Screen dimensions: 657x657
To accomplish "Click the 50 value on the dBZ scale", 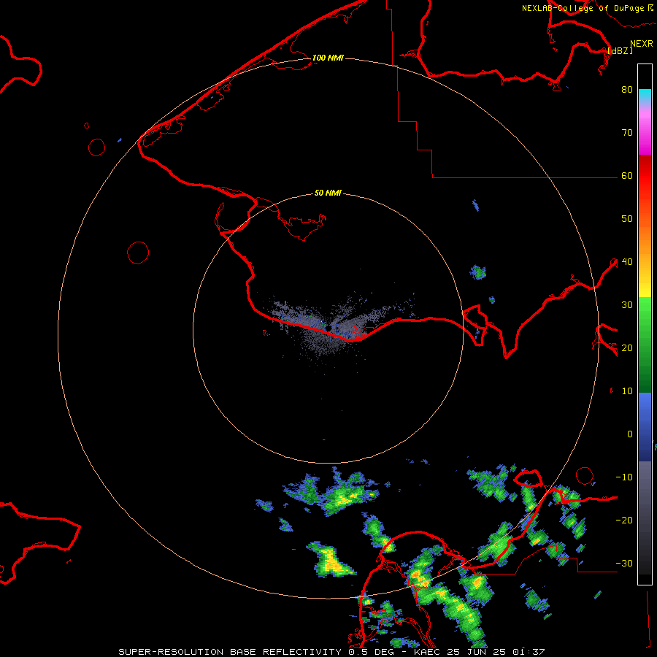I will coord(627,219).
